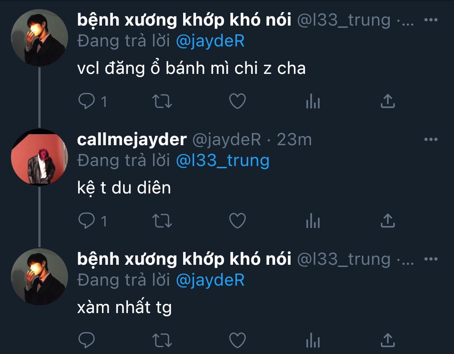Open more options on the 'xàm nhất tg' tweet

point(431,259)
